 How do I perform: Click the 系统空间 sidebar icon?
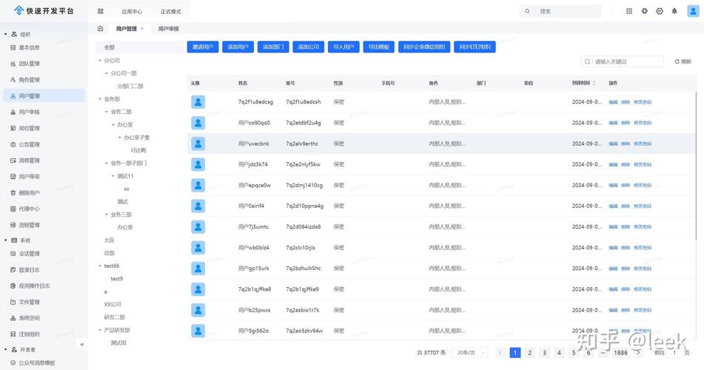(x=13, y=318)
